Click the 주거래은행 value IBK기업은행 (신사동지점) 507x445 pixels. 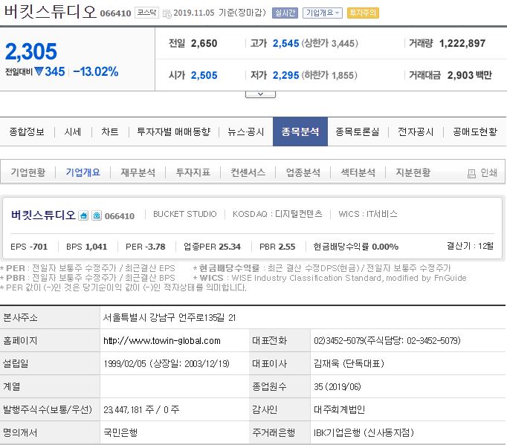click(364, 433)
